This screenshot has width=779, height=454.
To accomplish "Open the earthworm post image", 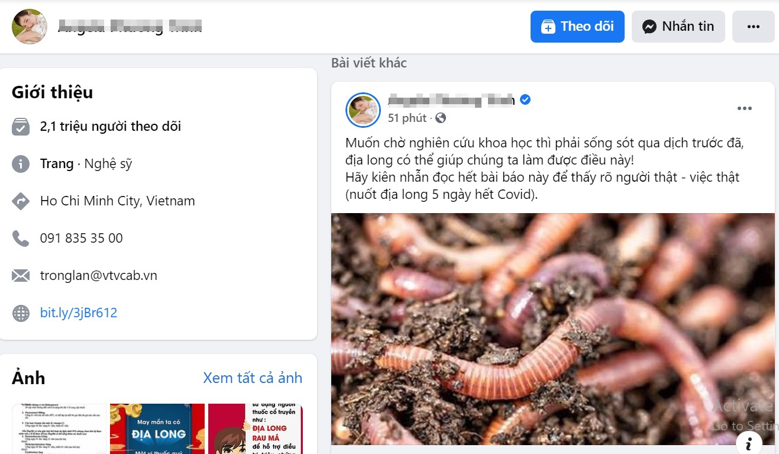I will coord(552,329).
